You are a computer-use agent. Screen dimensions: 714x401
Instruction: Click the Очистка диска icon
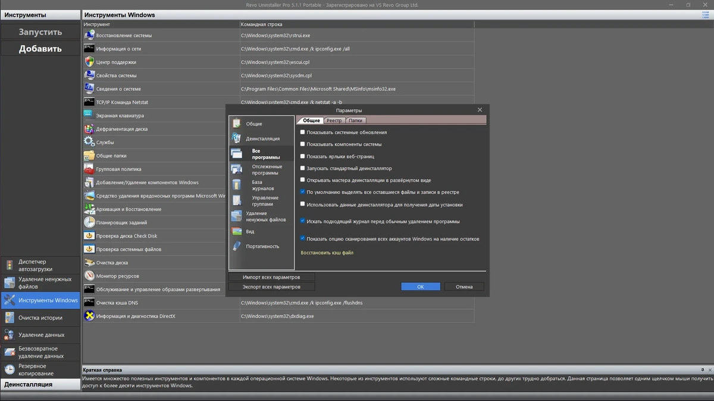click(89, 263)
